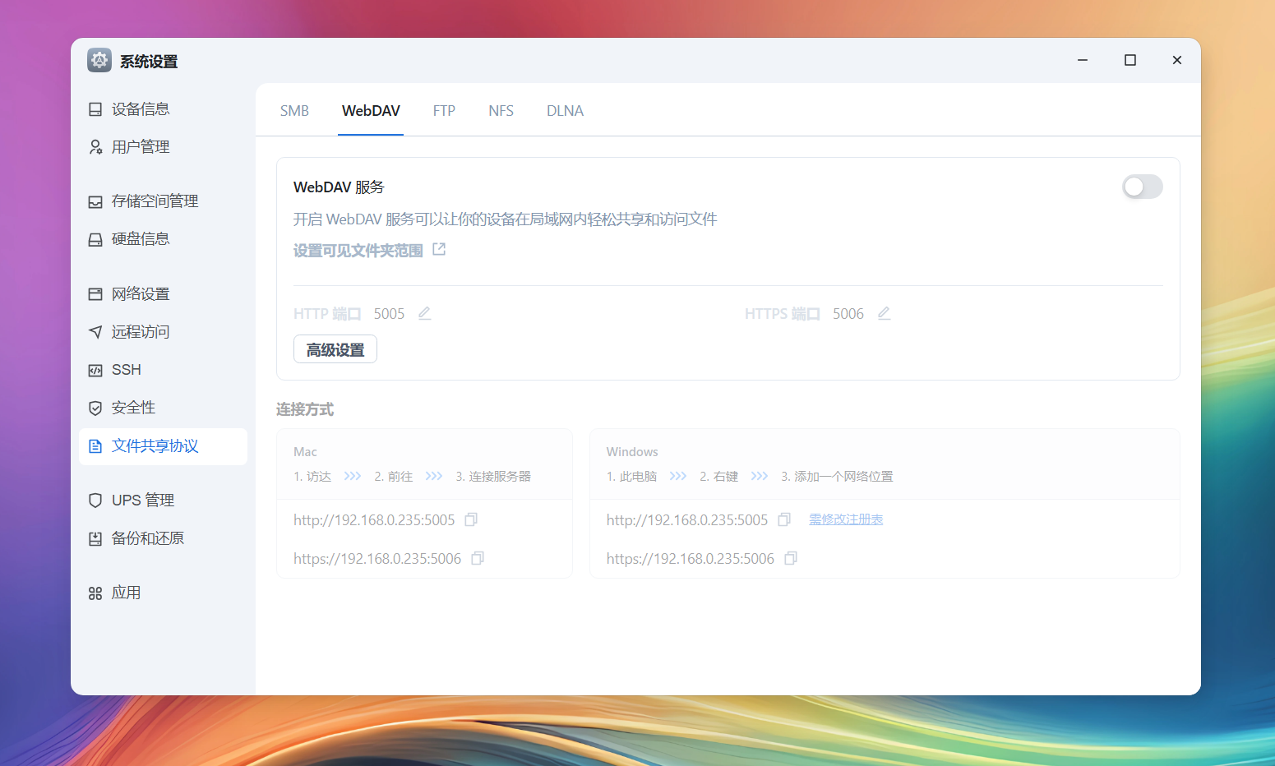Click Windows http://192.168.0.235:5005 URL text
The image size is (1275, 766).
(x=687, y=520)
